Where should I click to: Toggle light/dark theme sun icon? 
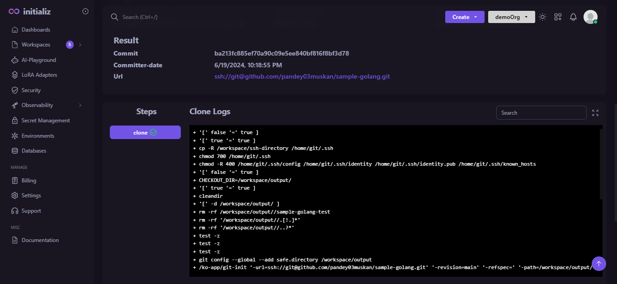click(x=542, y=17)
